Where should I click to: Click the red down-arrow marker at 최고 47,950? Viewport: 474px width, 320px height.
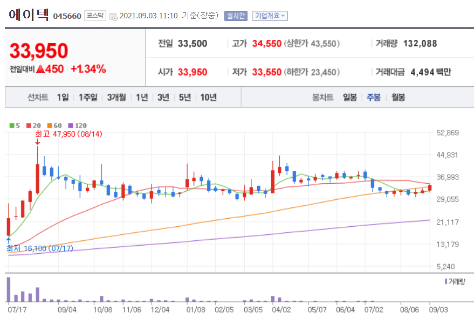pos(38,143)
